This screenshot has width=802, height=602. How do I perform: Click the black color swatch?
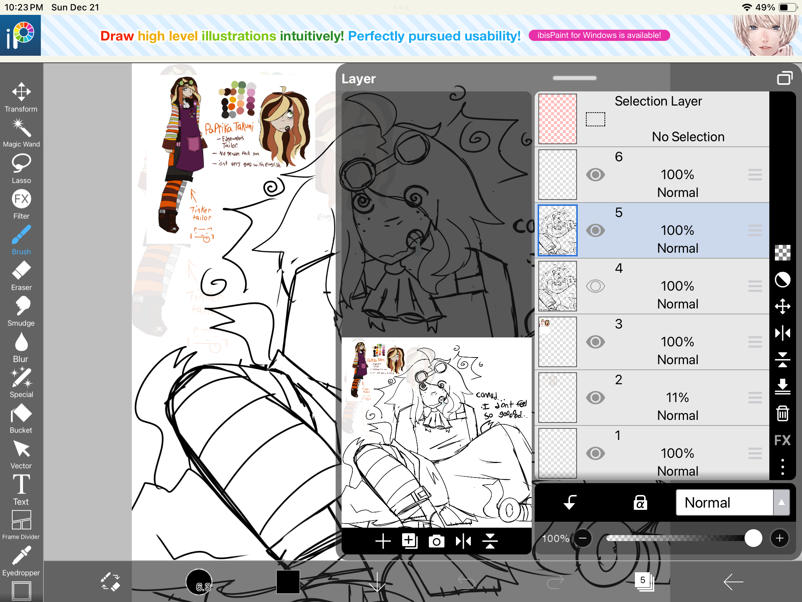pyautogui.click(x=288, y=582)
